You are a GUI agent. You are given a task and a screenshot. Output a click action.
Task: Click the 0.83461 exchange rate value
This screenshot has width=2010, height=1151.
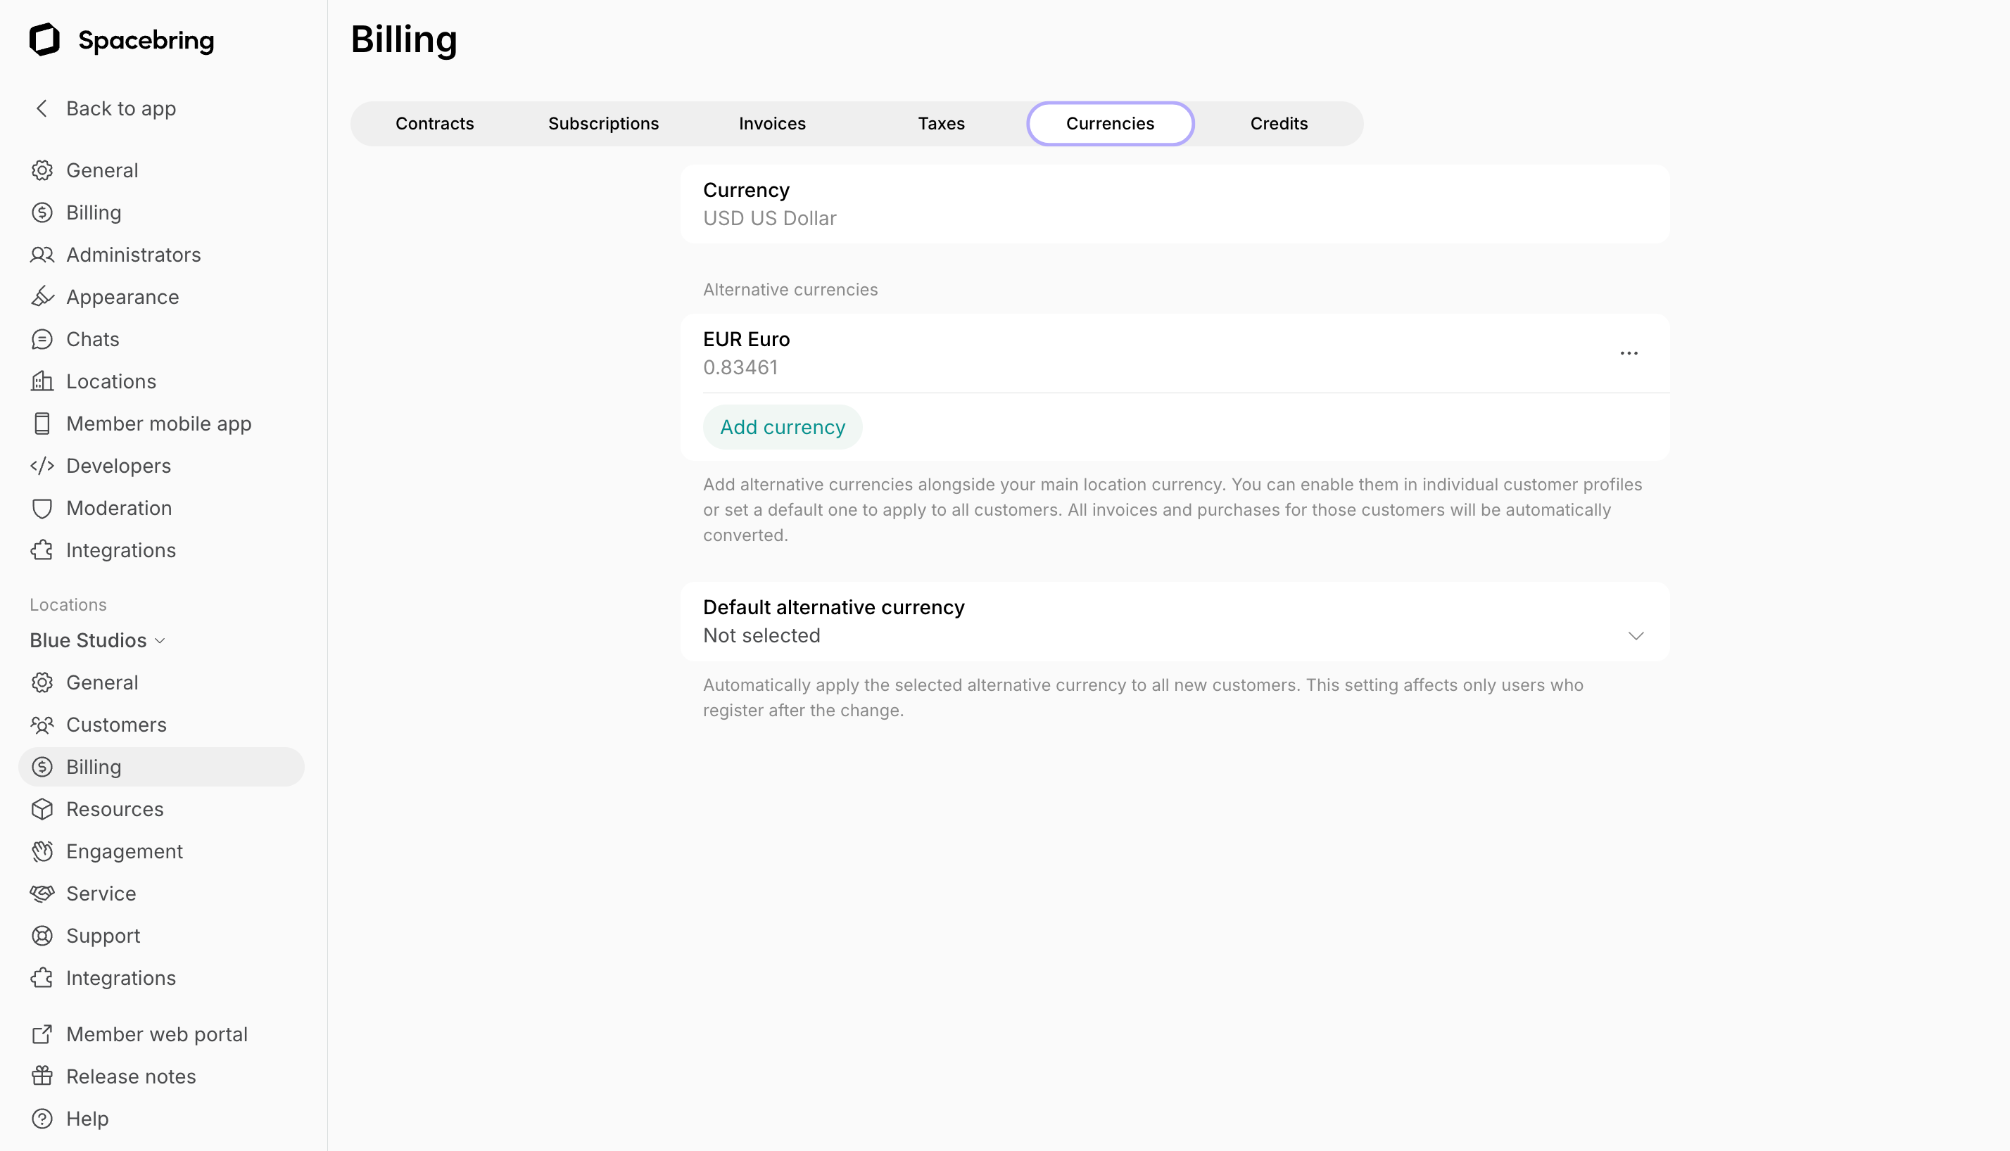point(740,367)
